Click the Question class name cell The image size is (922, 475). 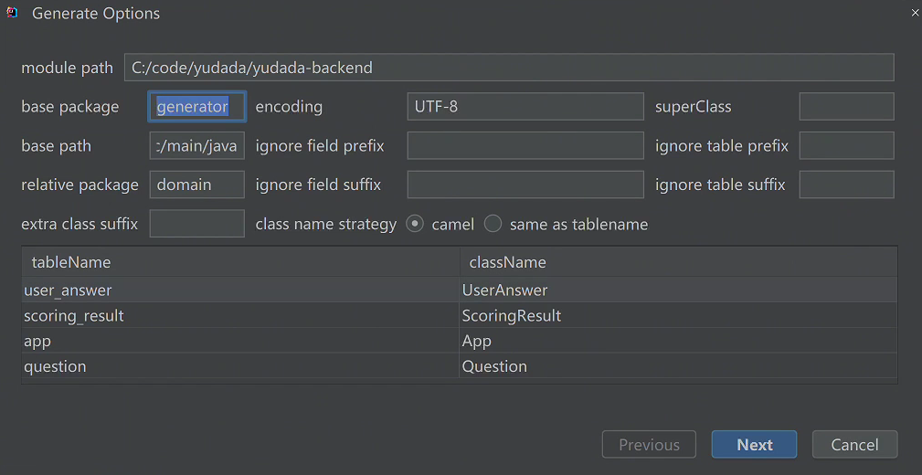678,366
